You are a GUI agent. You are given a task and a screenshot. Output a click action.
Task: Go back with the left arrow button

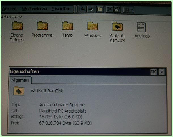[x=83, y=9]
